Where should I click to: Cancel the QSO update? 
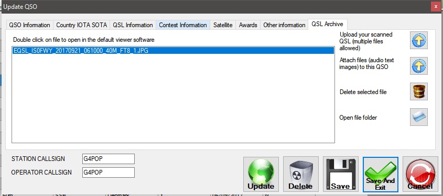click(420, 175)
